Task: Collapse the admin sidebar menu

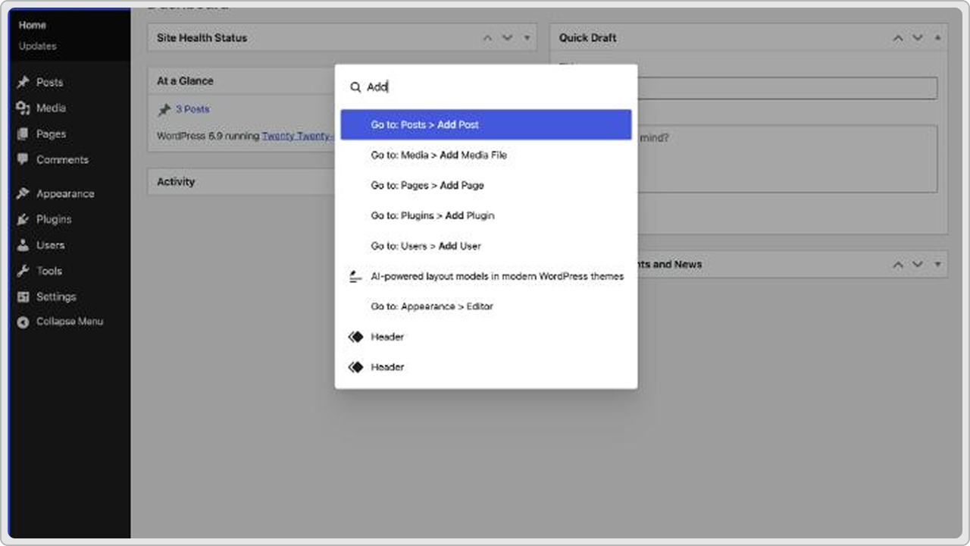Action: click(x=21, y=322)
